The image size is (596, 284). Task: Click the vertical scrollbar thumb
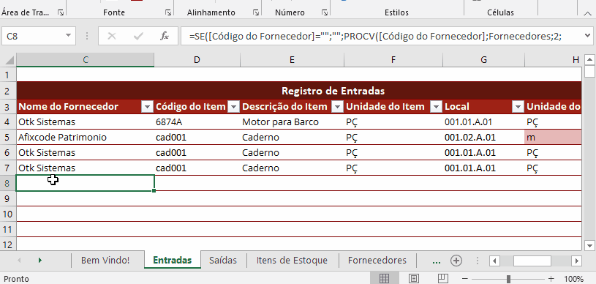[x=589, y=71]
